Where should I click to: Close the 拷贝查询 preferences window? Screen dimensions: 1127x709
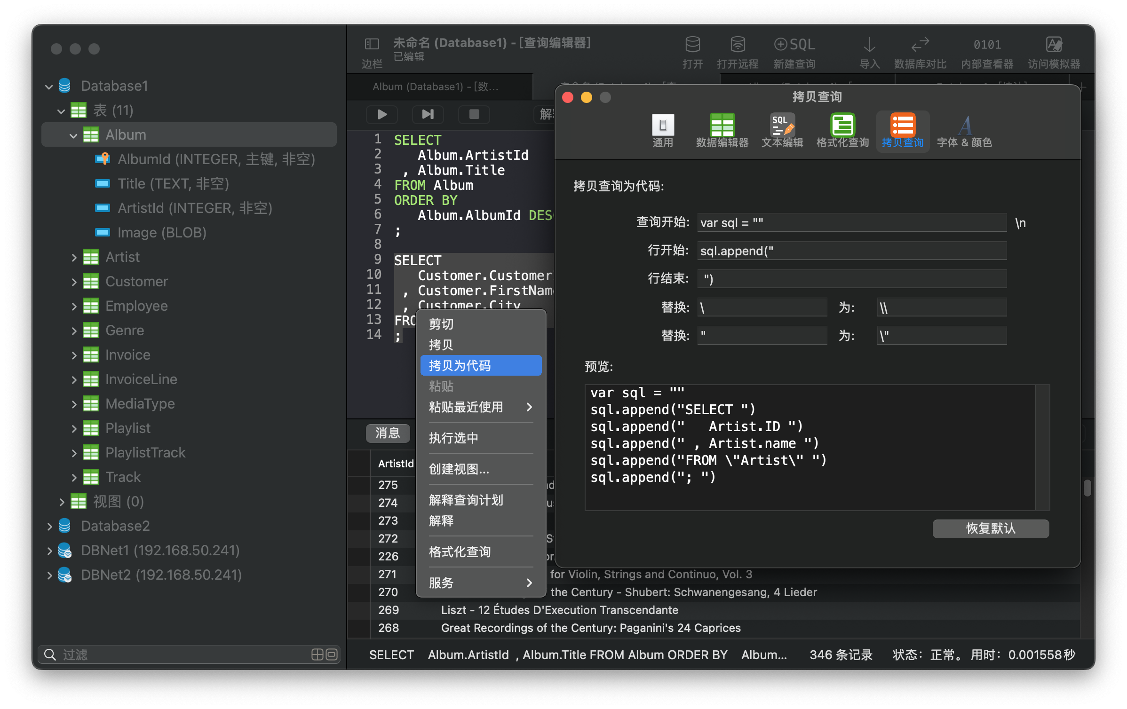tap(568, 97)
